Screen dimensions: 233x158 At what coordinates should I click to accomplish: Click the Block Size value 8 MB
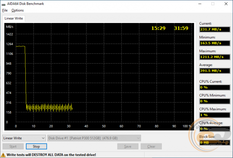214,142
